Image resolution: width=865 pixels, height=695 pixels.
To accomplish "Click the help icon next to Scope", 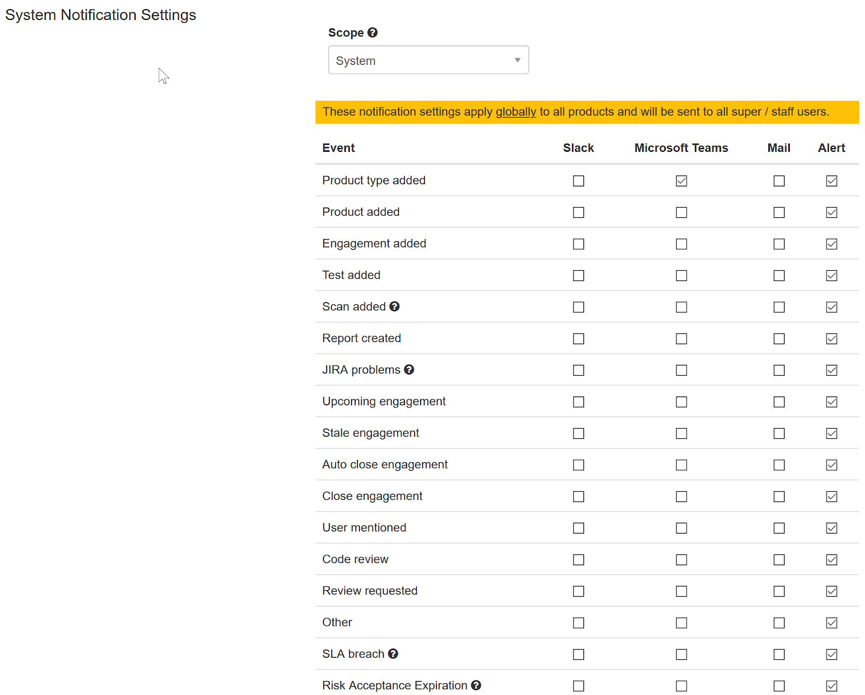I will point(372,32).
